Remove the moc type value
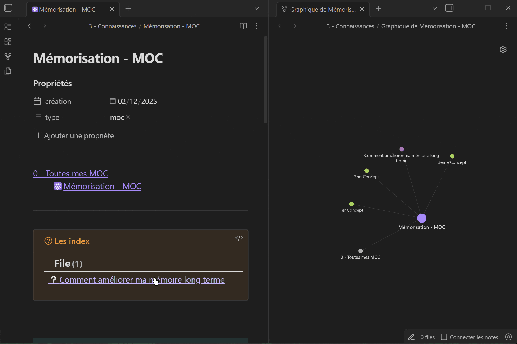This screenshot has height=344, width=517. (x=128, y=117)
